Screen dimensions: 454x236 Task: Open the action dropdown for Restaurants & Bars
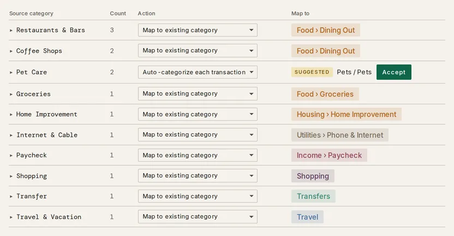tap(198, 30)
